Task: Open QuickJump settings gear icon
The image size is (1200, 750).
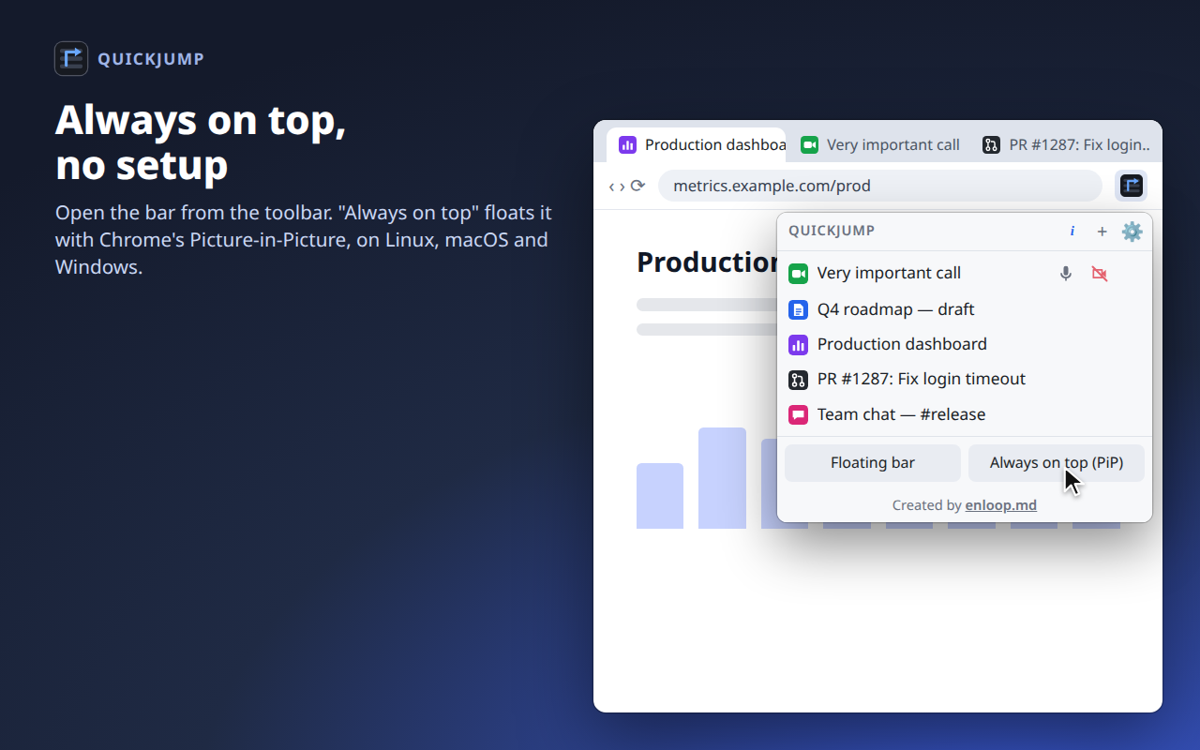Action: click(x=1132, y=232)
